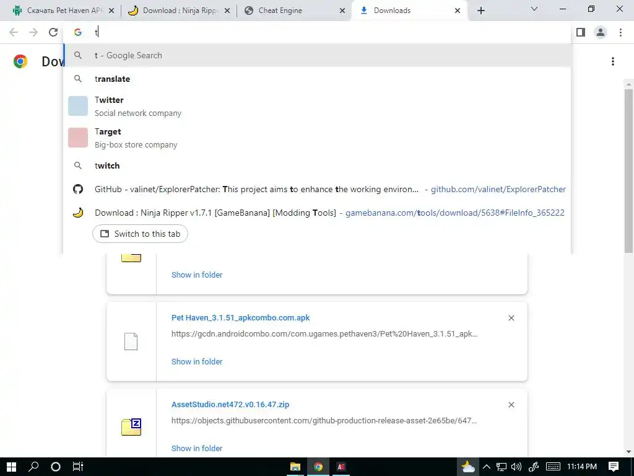Open File Explorer from the taskbar
This screenshot has width=634, height=476.
(295, 467)
